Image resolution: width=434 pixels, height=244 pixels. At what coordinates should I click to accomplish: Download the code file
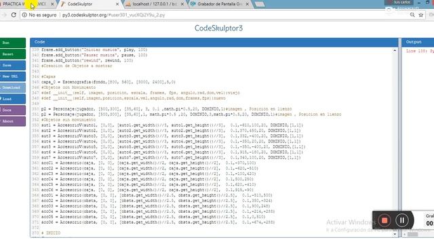click(x=13, y=87)
